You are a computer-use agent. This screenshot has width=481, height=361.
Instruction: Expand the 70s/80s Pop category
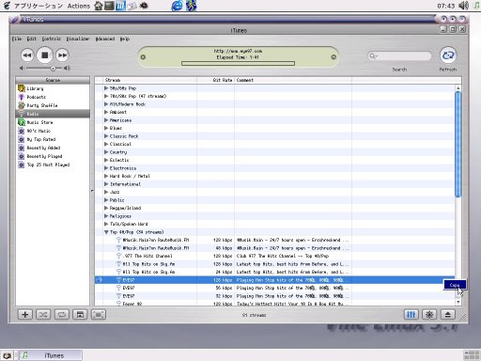pos(106,96)
